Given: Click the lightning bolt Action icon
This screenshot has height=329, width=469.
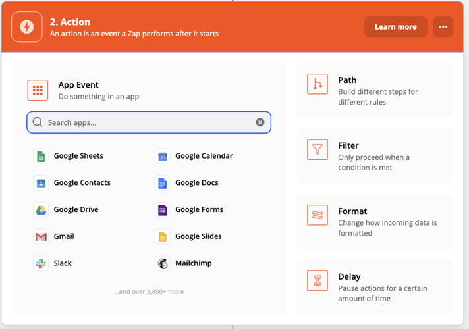Looking at the screenshot, I should [x=27, y=27].
